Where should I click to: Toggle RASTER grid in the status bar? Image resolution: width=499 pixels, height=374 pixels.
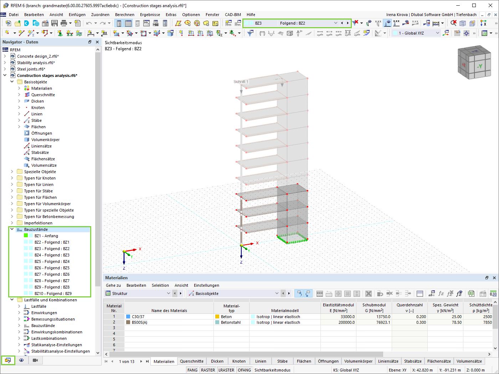208,370
